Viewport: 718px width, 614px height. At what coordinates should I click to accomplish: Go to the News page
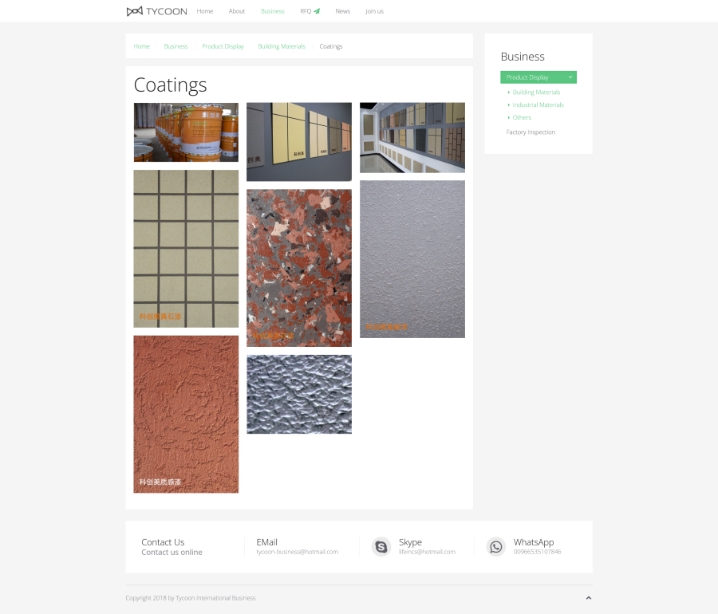[x=342, y=11]
